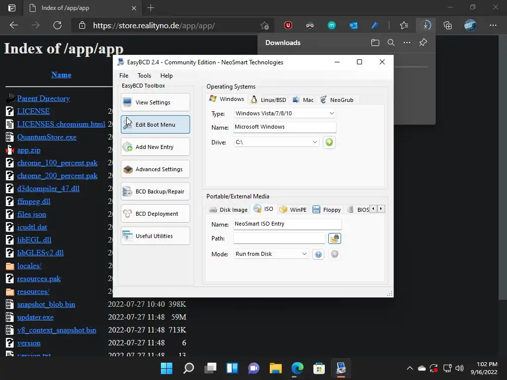This screenshot has width=507, height=380.
Task: Open EasyBCD Help menu
Action: pyautogui.click(x=166, y=76)
